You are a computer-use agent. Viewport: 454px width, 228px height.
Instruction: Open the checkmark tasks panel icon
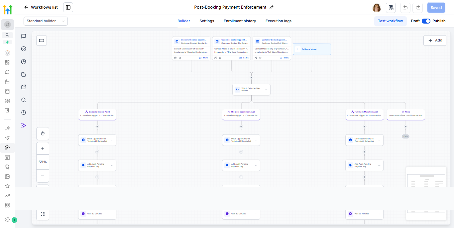coord(24,49)
